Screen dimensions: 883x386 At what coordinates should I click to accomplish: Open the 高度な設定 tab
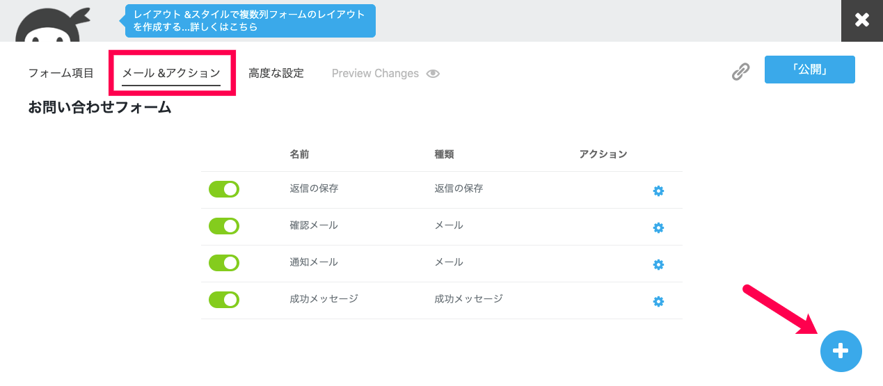coord(276,73)
